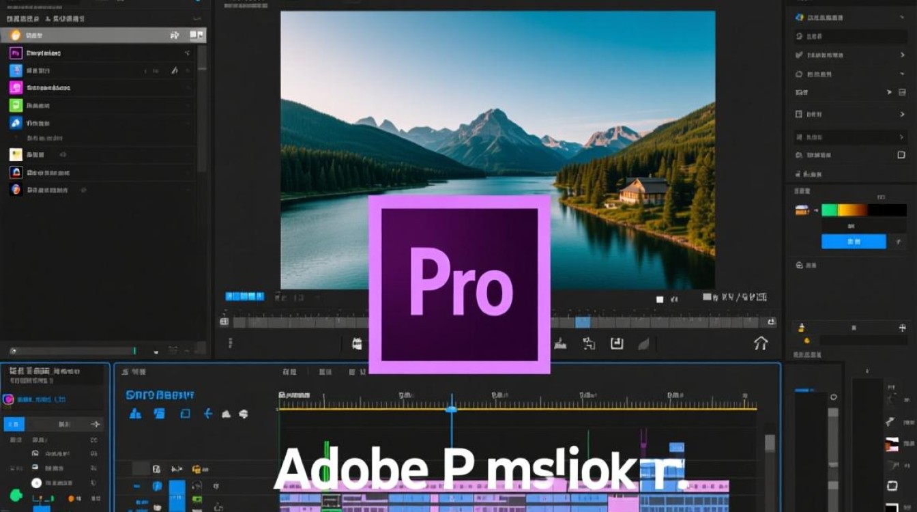The width and height of the screenshot is (917, 512).
Task: Click the green blob icon in the bottom-left panel
Action: [x=16, y=496]
